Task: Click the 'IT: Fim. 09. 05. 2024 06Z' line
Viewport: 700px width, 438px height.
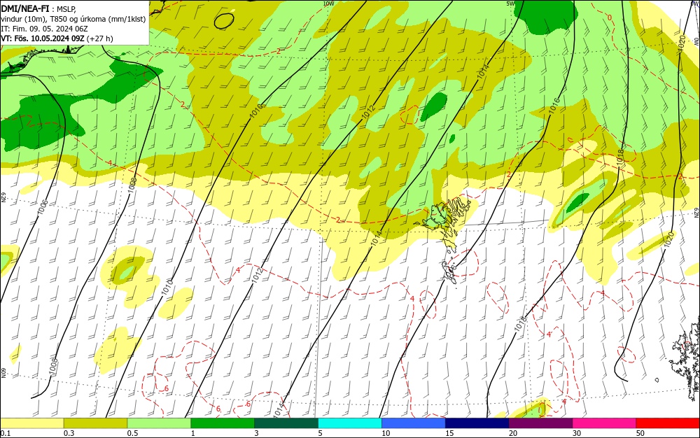Action: point(44,29)
